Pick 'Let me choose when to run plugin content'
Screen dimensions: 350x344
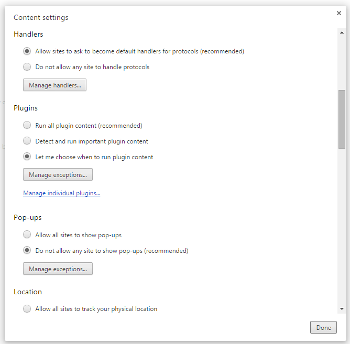point(27,157)
